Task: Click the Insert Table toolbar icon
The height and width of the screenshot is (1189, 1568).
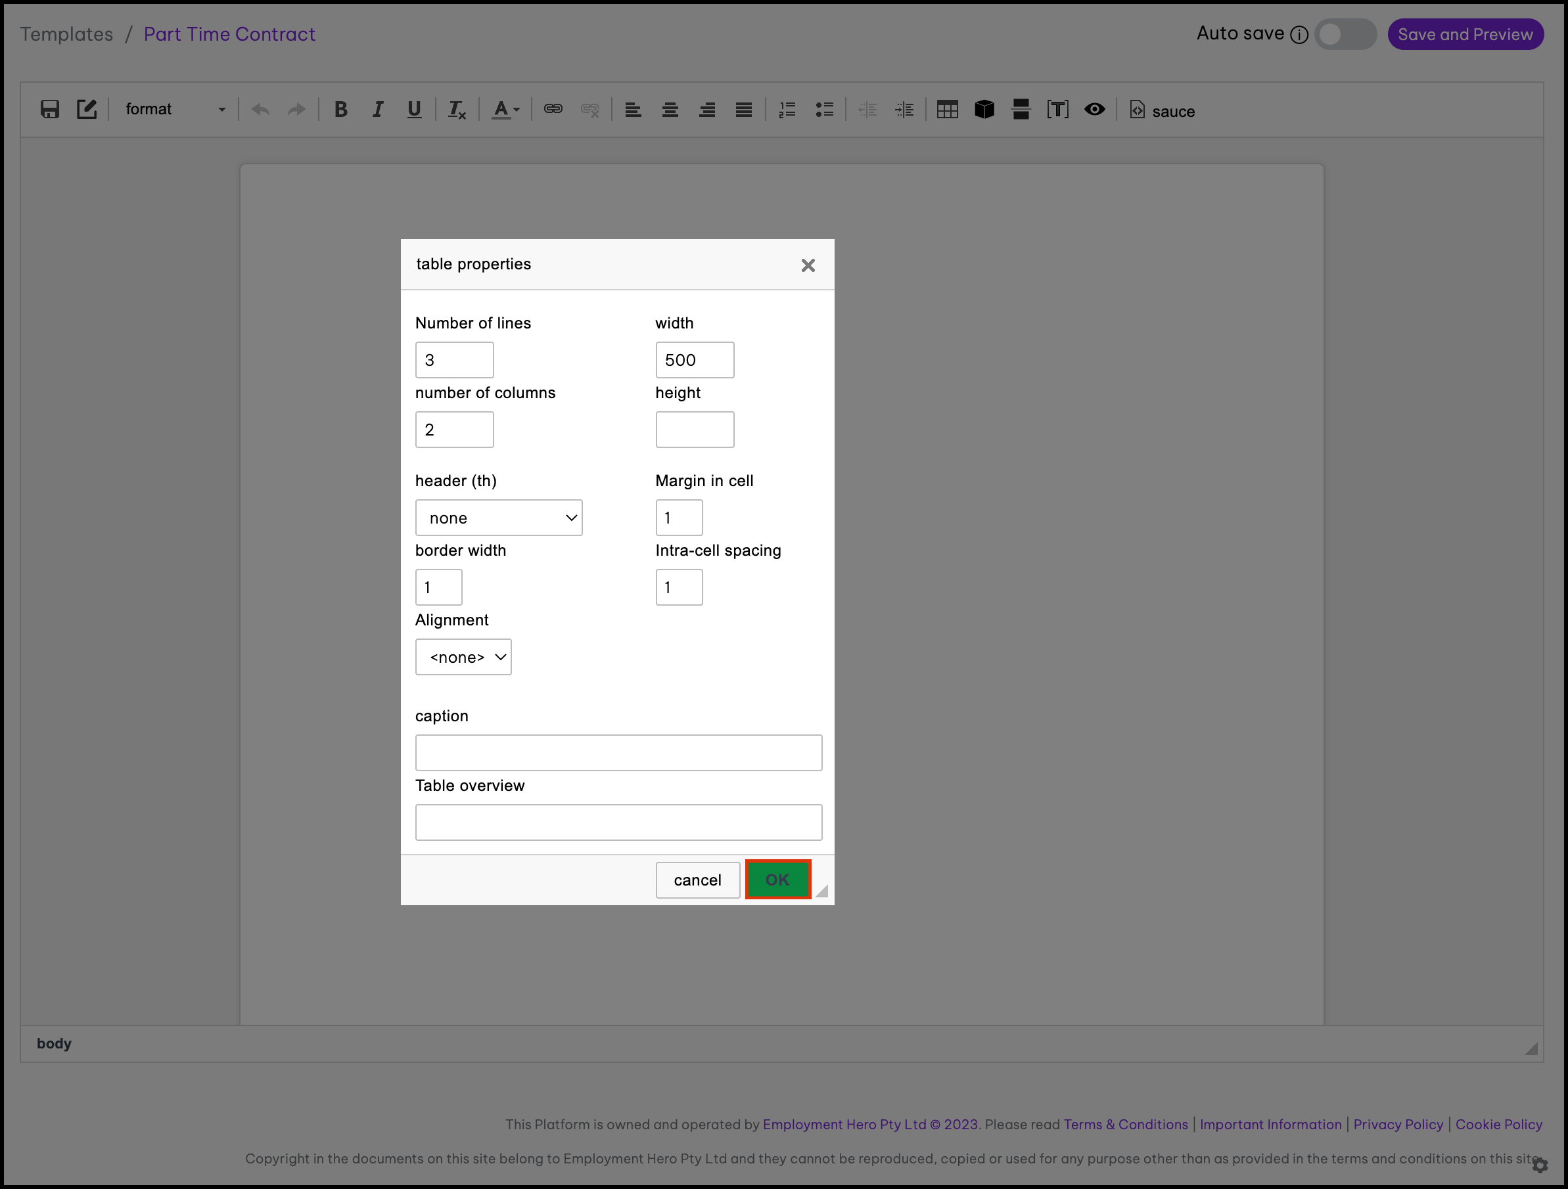Action: (x=947, y=109)
